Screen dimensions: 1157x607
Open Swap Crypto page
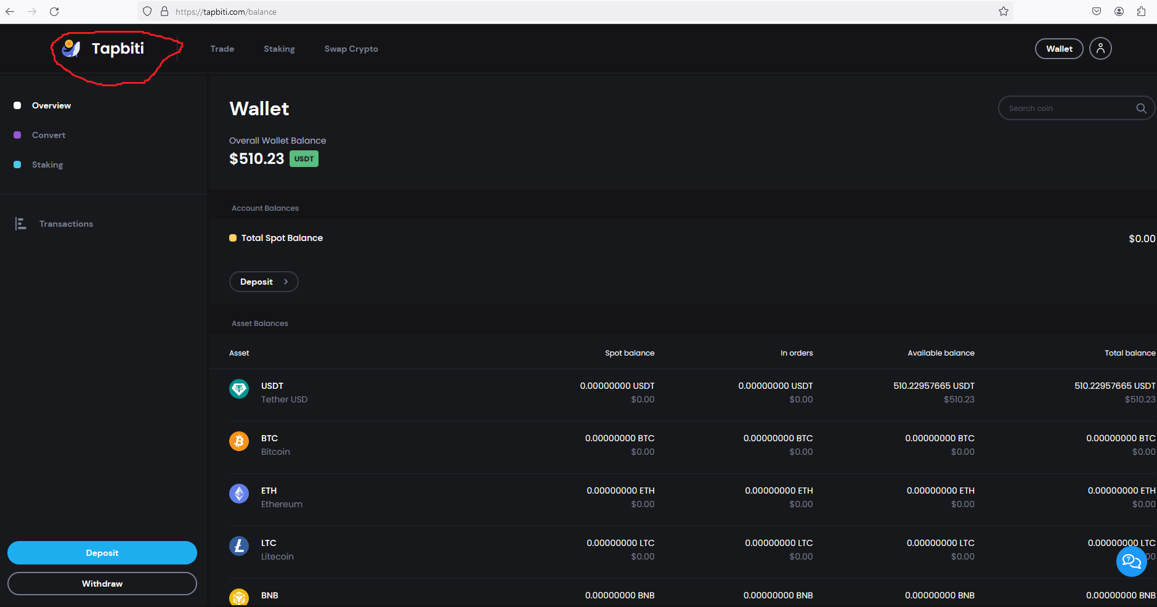(351, 49)
